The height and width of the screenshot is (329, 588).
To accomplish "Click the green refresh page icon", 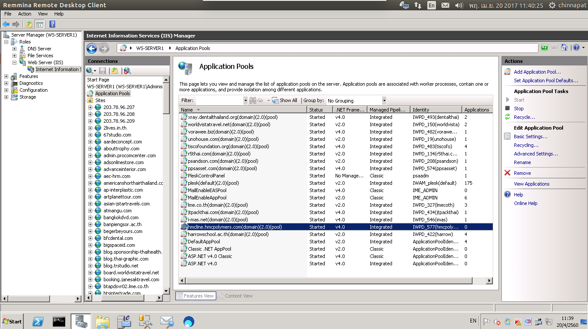I will pyautogui.click(x=545, y=48).
